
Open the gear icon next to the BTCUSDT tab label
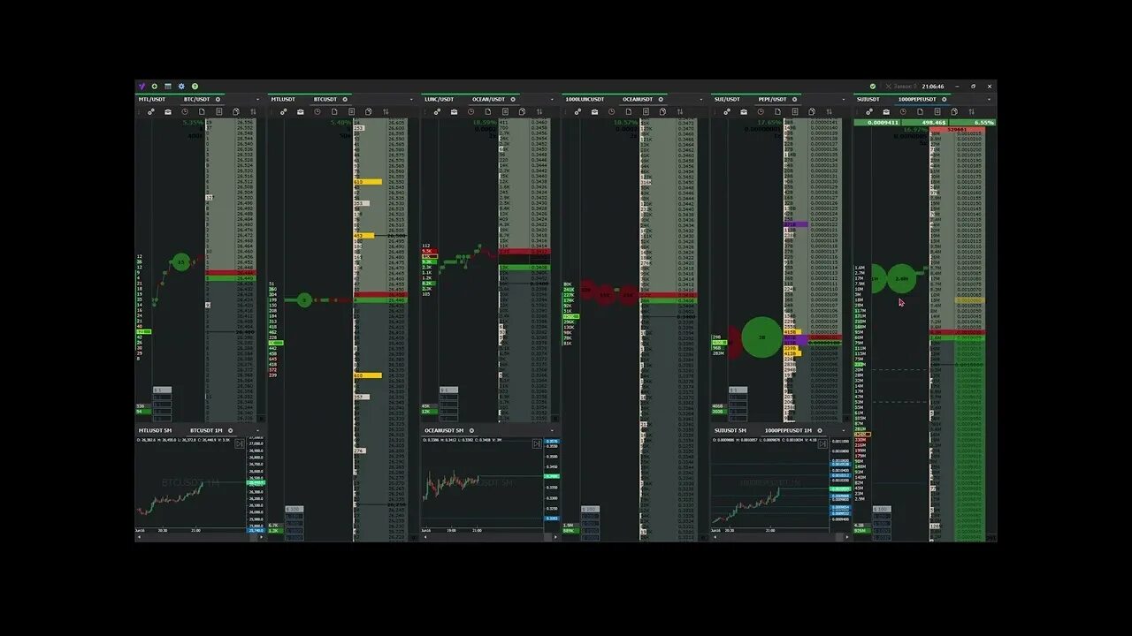click(345, 100)
